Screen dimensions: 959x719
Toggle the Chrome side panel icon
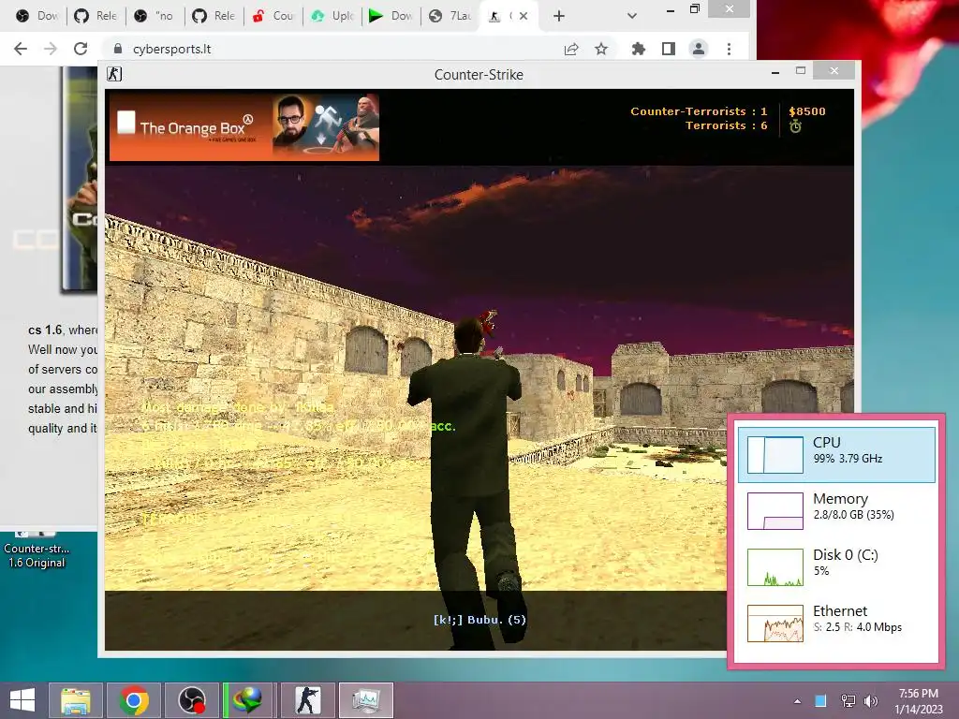pyautogui.click(x=669, y=49)
